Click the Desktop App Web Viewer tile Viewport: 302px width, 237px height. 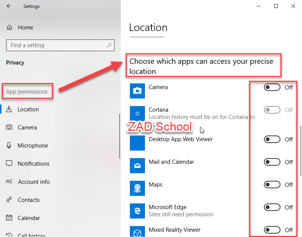pyautogui.click(x=137, y=143)
